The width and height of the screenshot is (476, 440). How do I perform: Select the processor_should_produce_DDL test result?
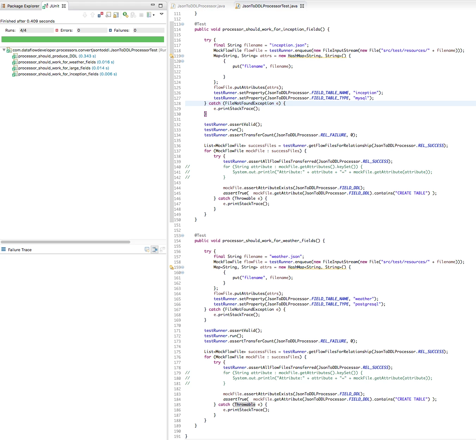pyautogui.click(x=54, y=56)
